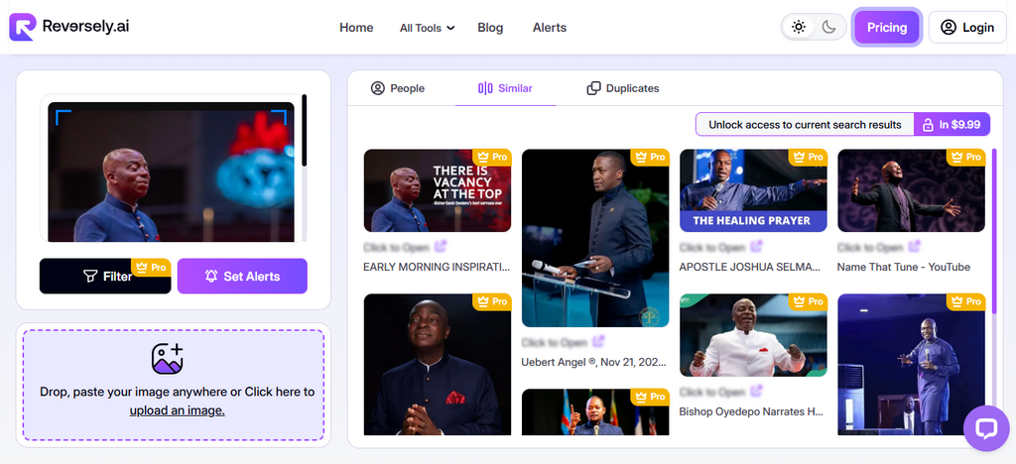Open the Uebert Angel result thumbnail

click(x=595, y=238)
